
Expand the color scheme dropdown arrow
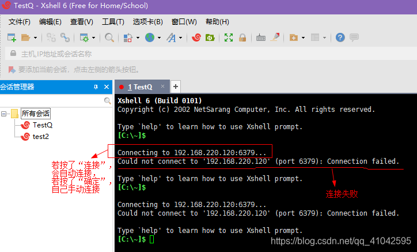[138, 38]
